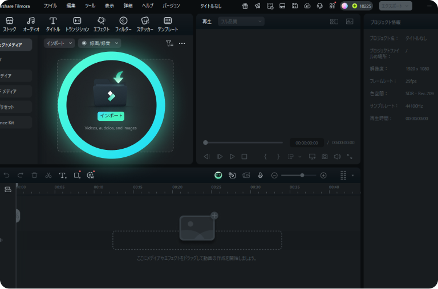Viewport: 438px width, 289px height.
Task: Open the apps grid icon
Action: [332, 6]
